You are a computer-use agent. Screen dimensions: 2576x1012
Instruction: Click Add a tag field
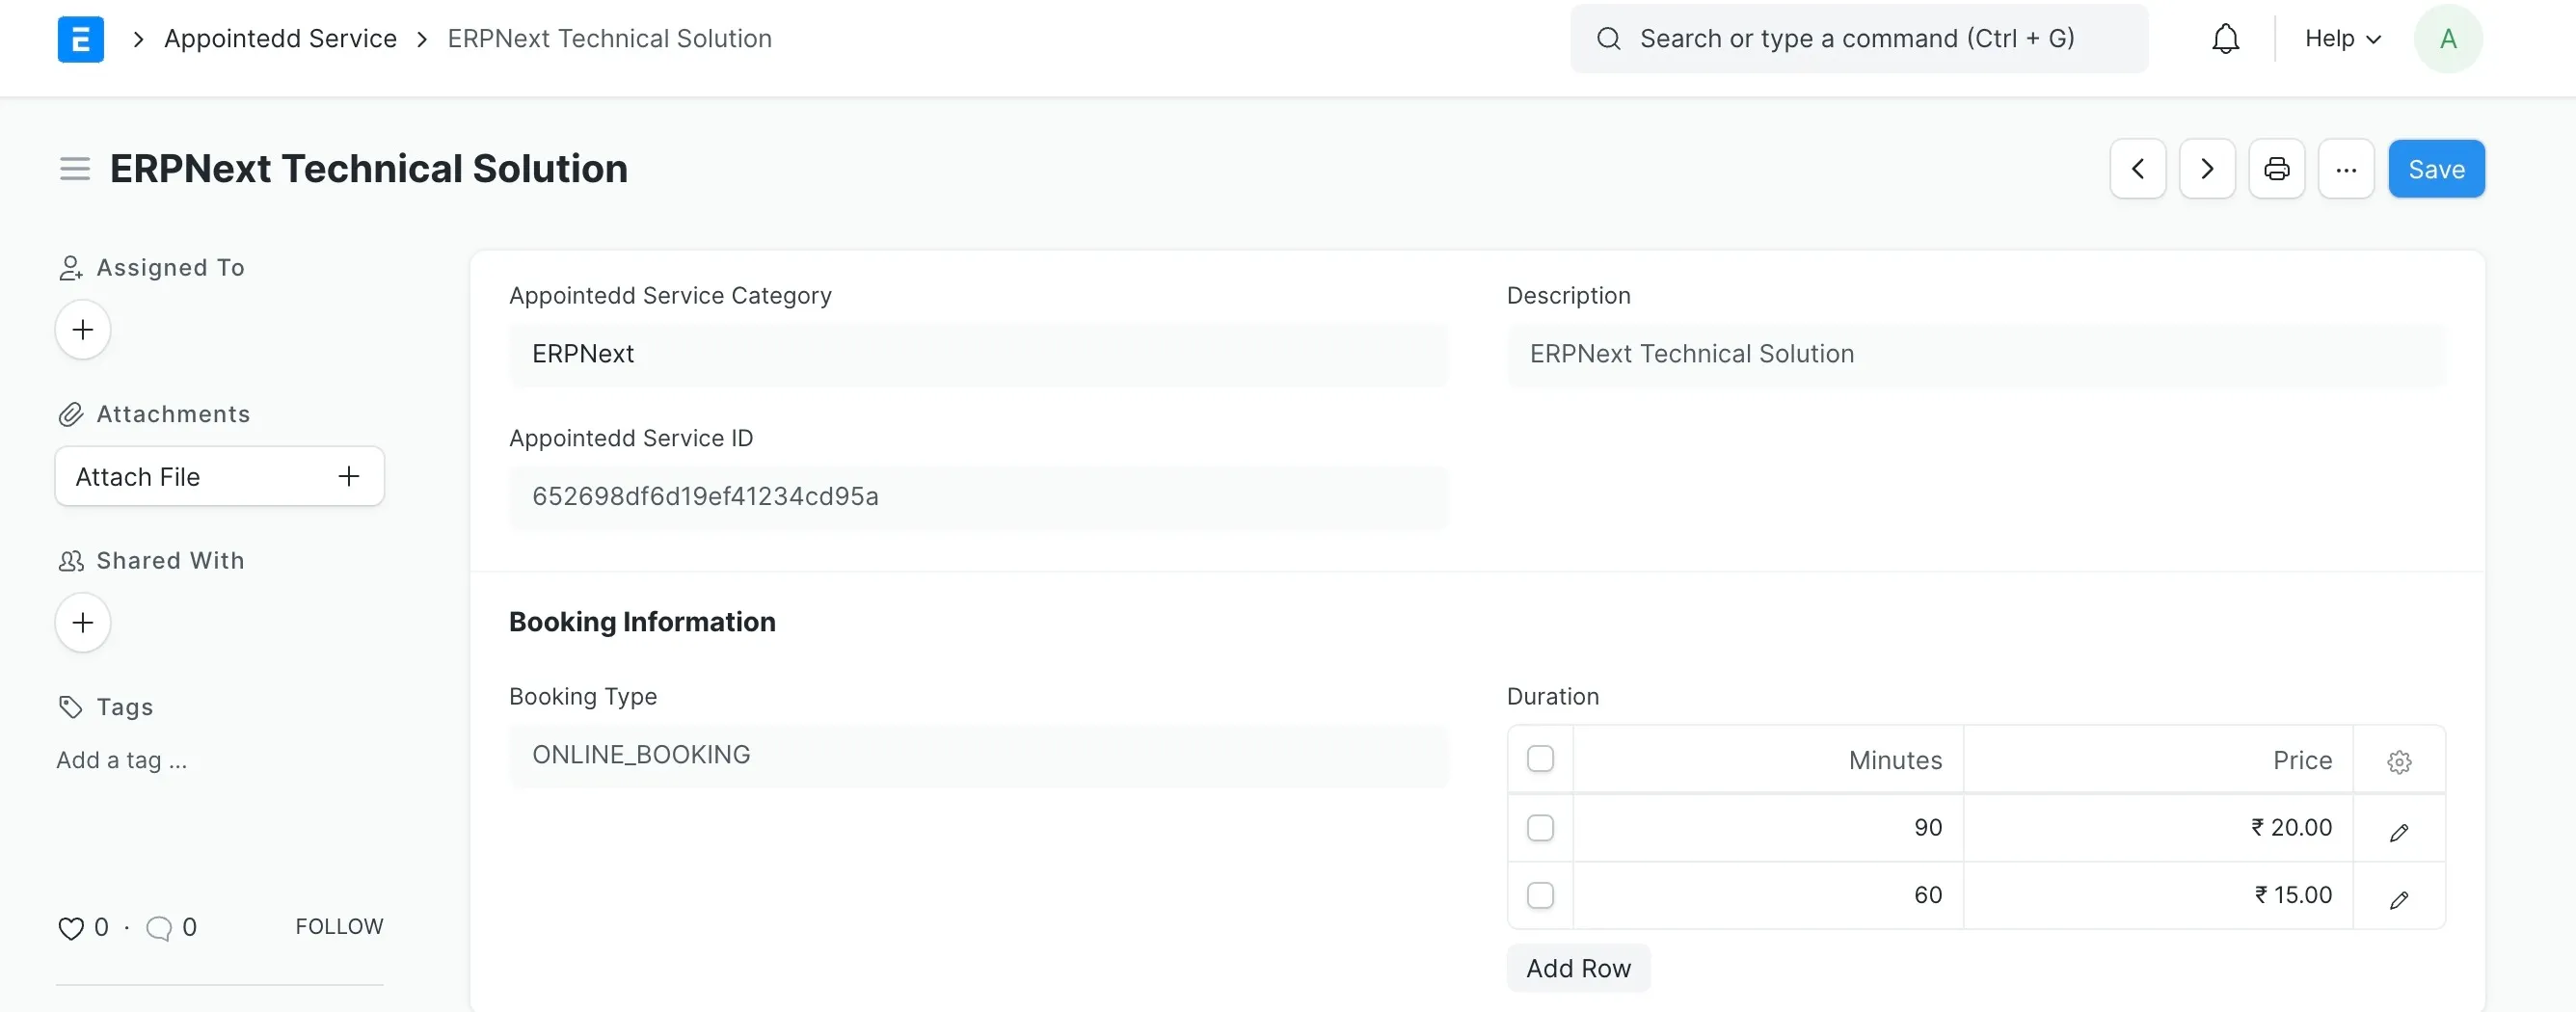(121, 761)
